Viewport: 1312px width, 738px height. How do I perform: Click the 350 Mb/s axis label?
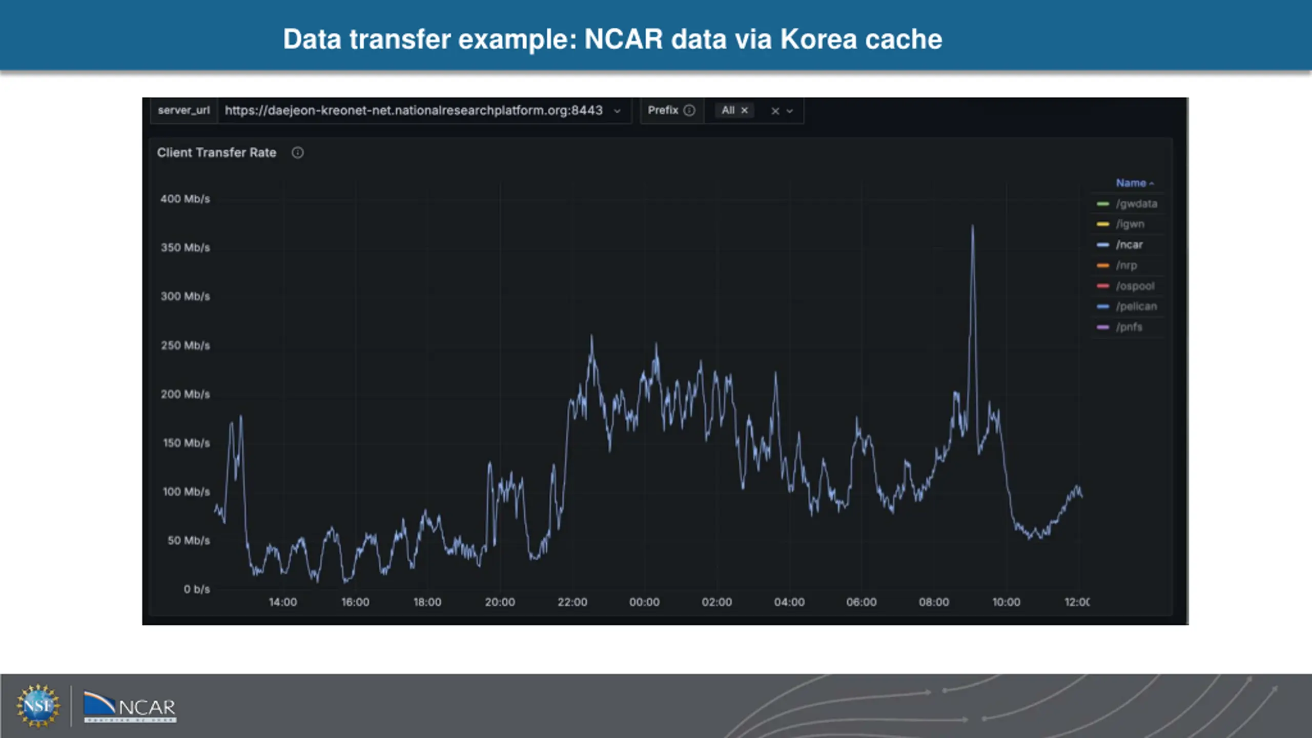coord(185,248)
